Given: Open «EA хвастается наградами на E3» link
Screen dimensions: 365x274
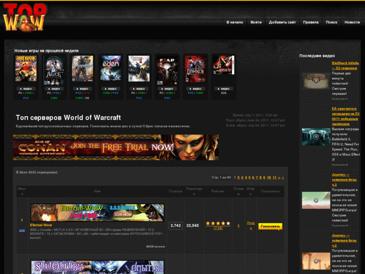Looking at the screenshot, I should click(345, 116).
